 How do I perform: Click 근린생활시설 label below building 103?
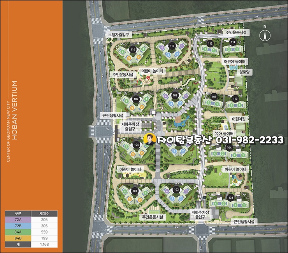(244, 222)
